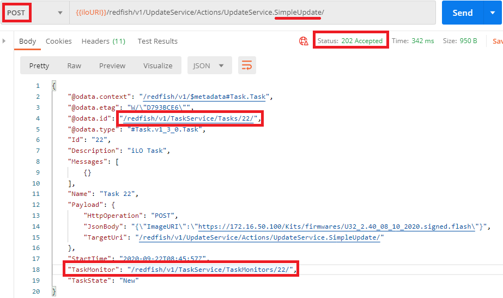Select the Raw view mode

pos(74,65)
